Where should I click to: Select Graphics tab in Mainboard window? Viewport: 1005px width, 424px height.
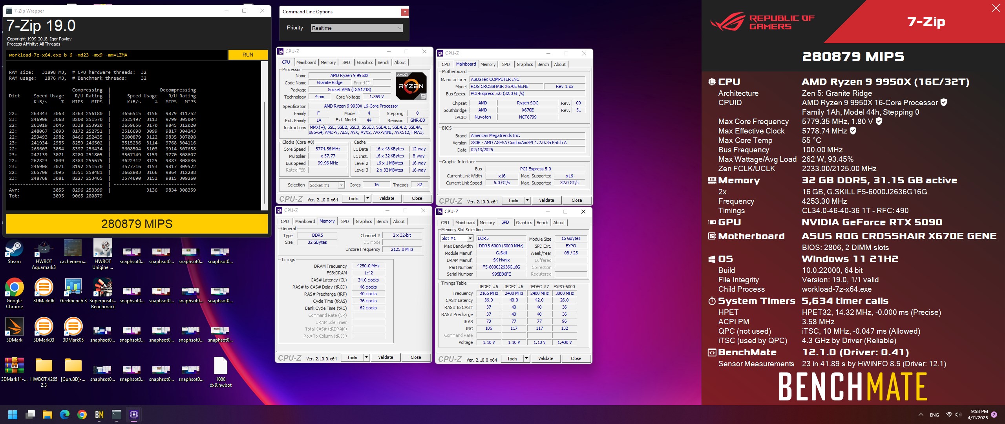pyautogui.click(x=525, y=64)
